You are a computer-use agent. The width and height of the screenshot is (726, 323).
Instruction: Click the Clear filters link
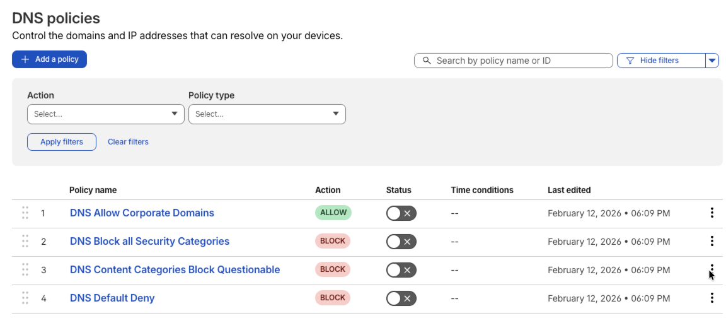pyautogui.click(x=128, y=142)
